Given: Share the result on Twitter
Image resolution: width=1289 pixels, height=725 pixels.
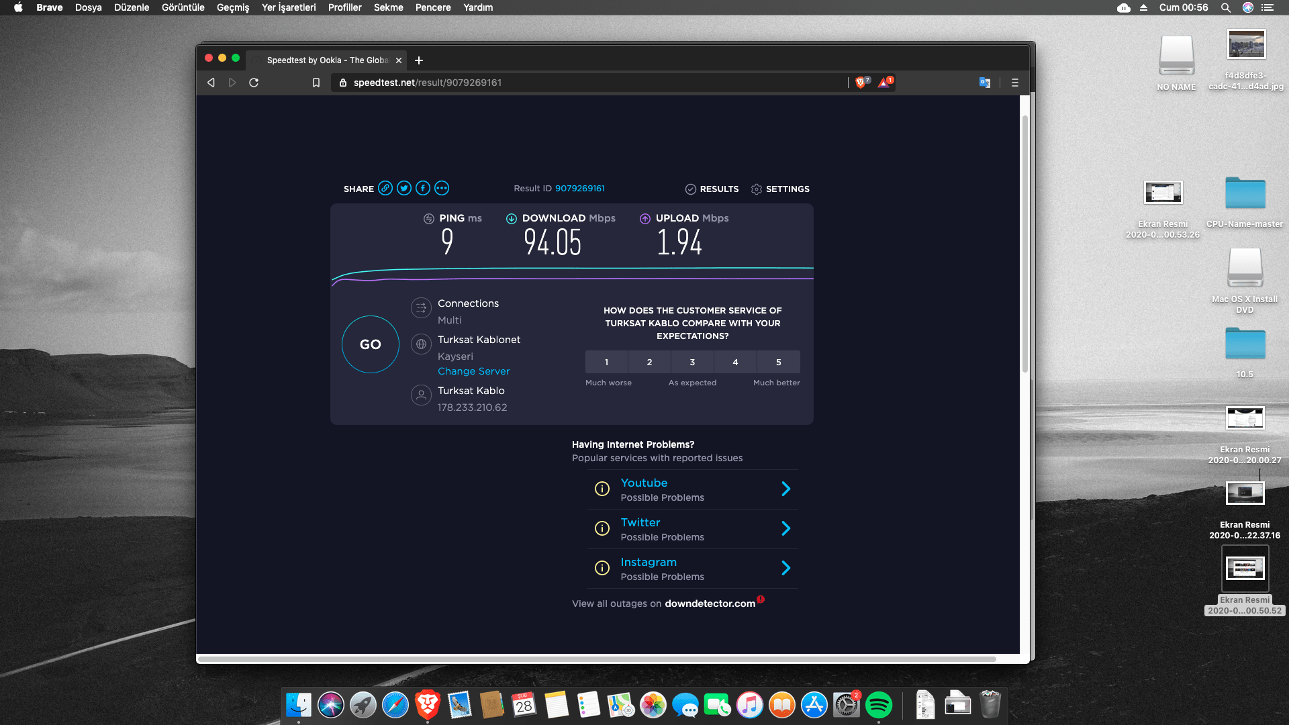Looking at the screenshot, I should coord(403,189).
